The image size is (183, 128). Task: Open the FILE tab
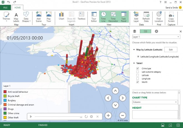pos(5,7)
